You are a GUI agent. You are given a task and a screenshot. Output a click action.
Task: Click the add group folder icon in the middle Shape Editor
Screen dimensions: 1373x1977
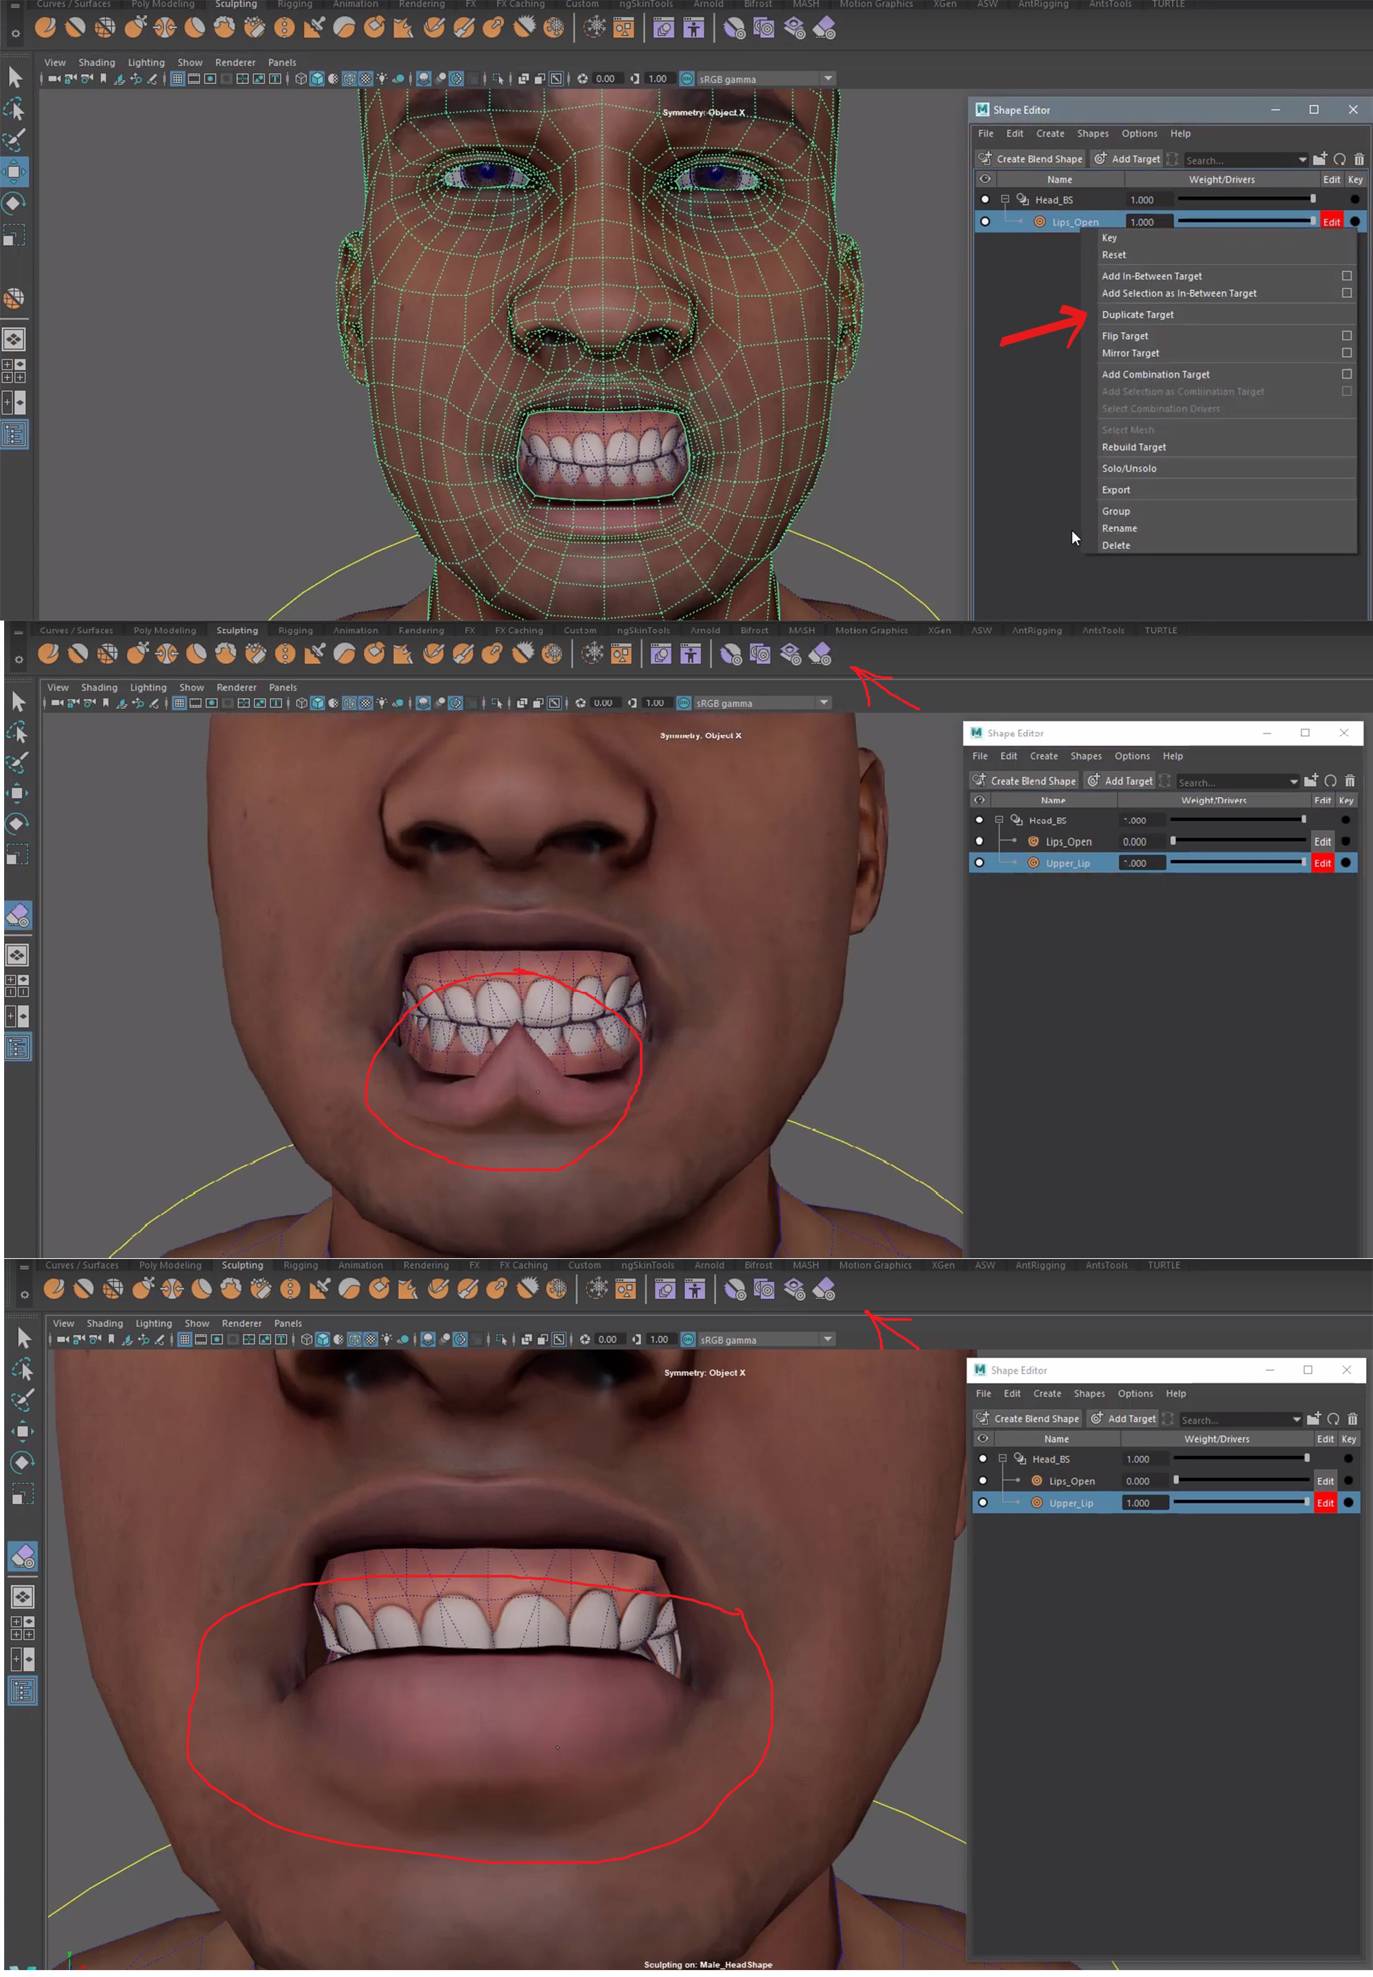pyautogui.click(x=1311, y=781)
